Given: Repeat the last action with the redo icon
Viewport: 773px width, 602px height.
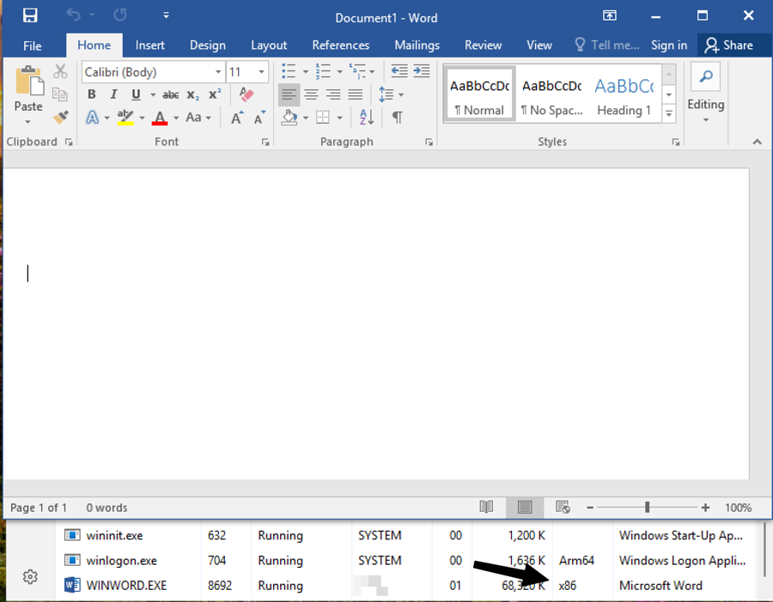Looking at the screenshot, I should 119,15.
